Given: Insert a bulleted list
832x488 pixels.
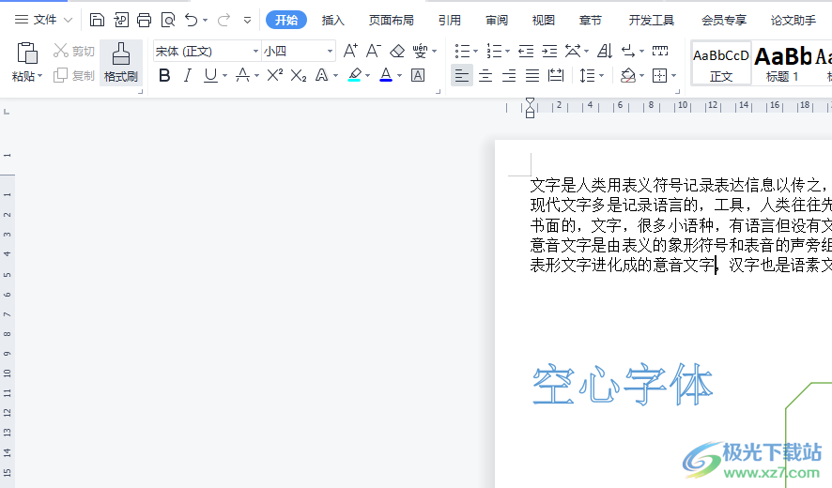Looking at the screenshot, I should [462, 51].
